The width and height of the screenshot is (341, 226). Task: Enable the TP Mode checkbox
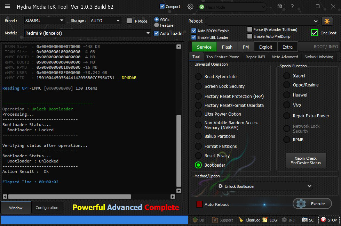129,21
